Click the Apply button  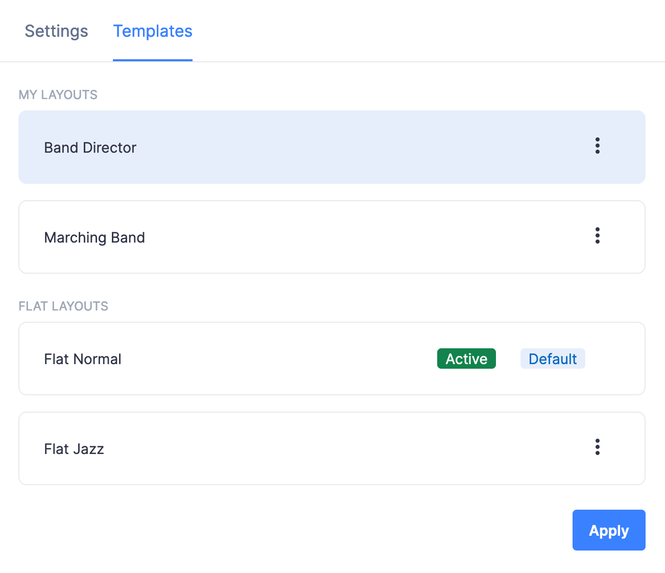(x=609, y=530)
